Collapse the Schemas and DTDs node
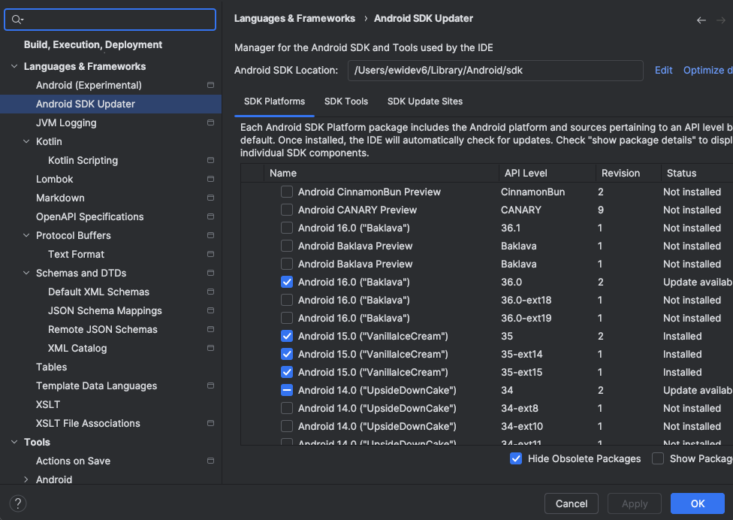The image size is (733, 520). (26, 273)
